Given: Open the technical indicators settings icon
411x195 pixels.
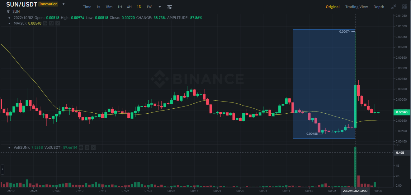Looking at the screenshot, I should tap(170, 7).
